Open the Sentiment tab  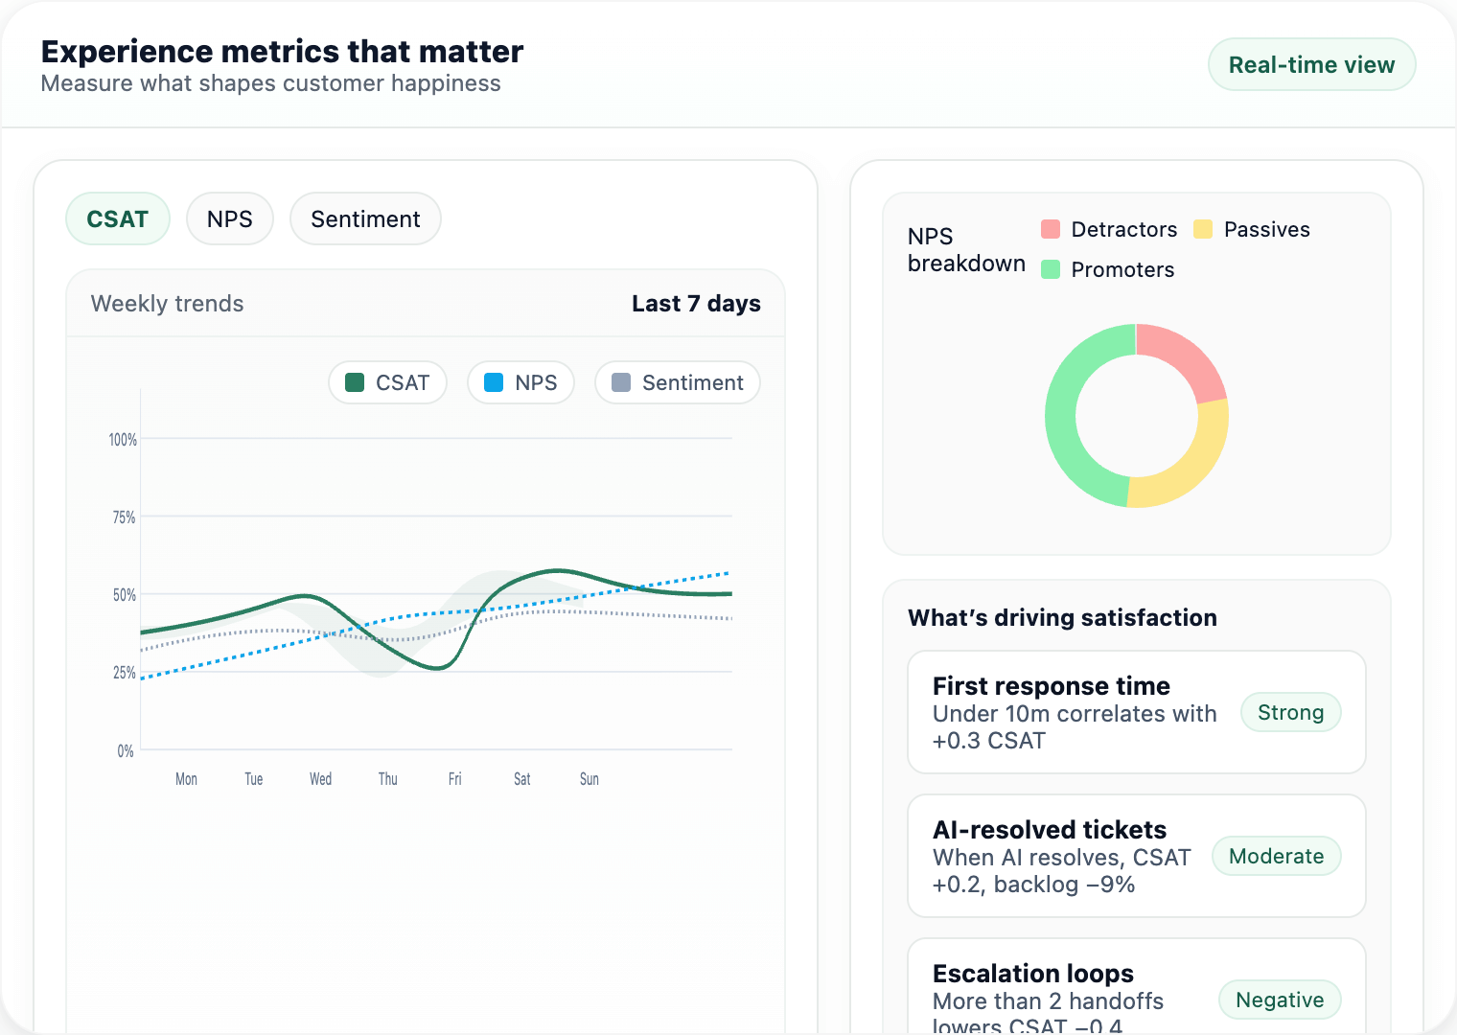pos(365,218)
